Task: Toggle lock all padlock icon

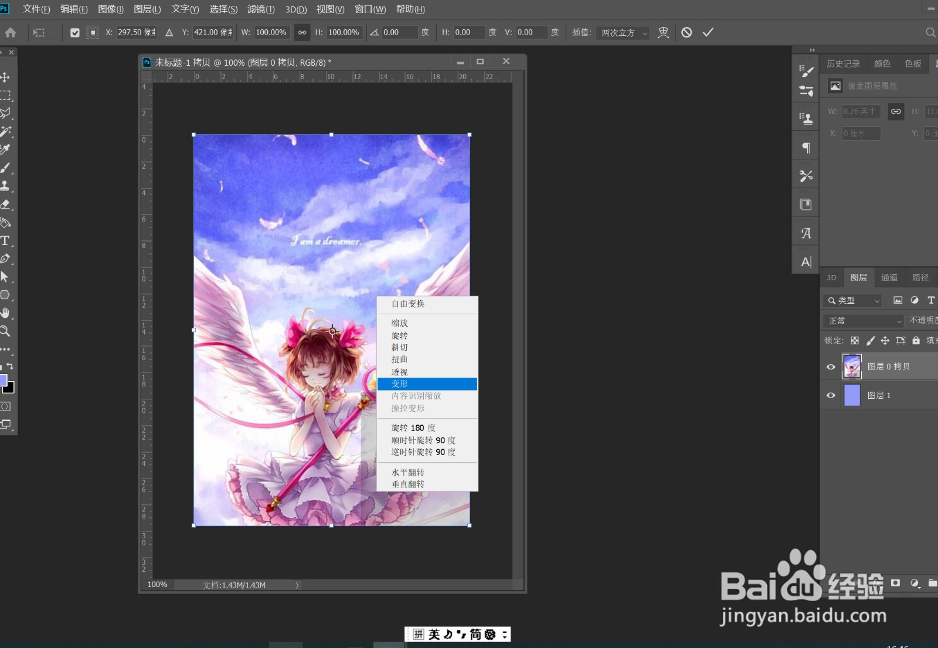Action: coord(916,340)
